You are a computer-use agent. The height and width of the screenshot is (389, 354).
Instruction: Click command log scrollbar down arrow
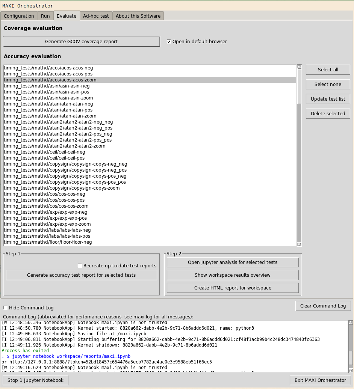[351, 370]
